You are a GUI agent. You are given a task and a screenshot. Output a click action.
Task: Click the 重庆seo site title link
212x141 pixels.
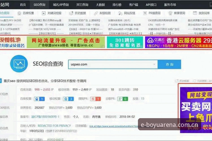pyautogui.click(x=45, y=81)
